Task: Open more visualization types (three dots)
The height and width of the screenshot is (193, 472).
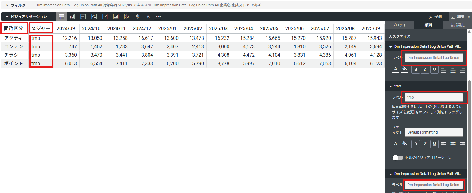Action: point(159,17)
